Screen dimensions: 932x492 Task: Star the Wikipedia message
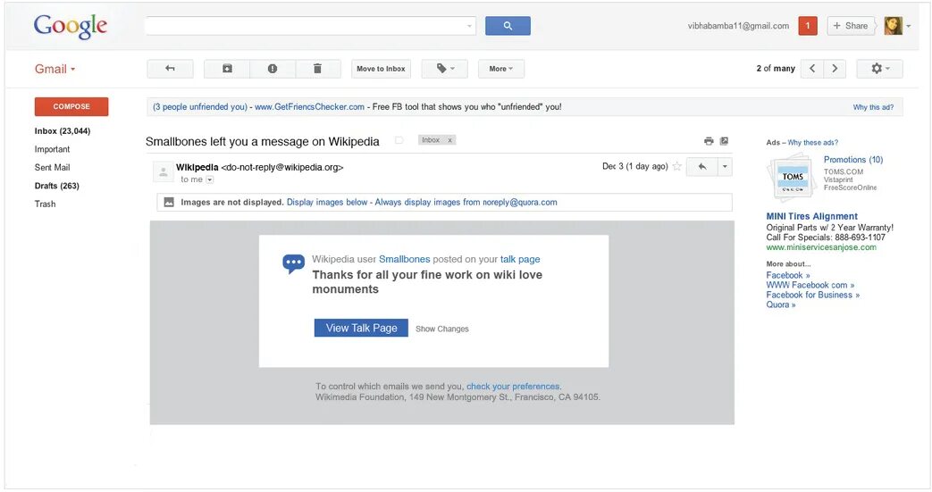click(x=677, y=166)
